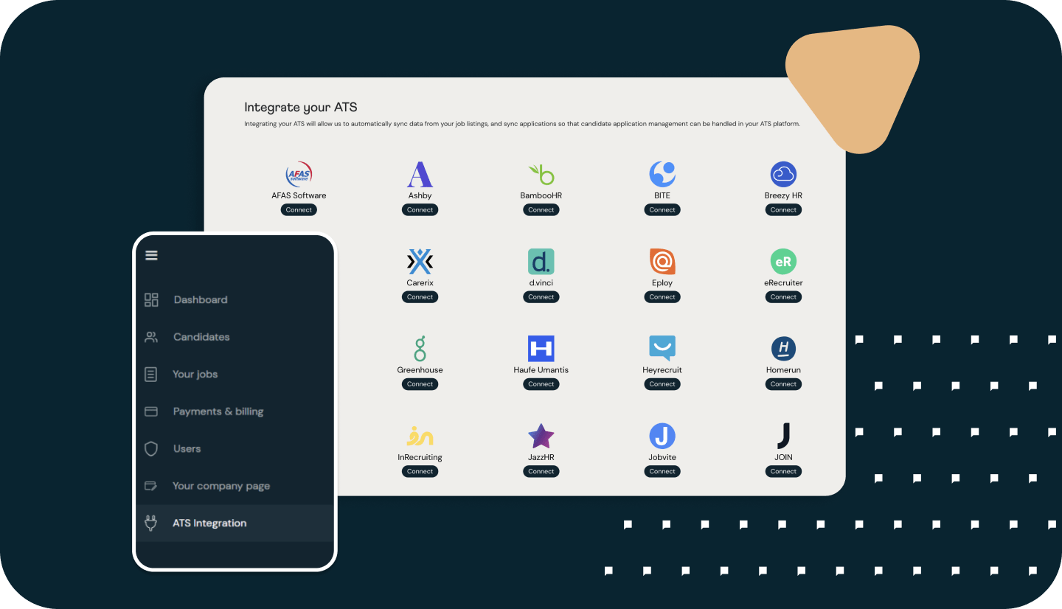Select ATS Integration menu item
Screen dimensions: 1062x609
(236, 523)
